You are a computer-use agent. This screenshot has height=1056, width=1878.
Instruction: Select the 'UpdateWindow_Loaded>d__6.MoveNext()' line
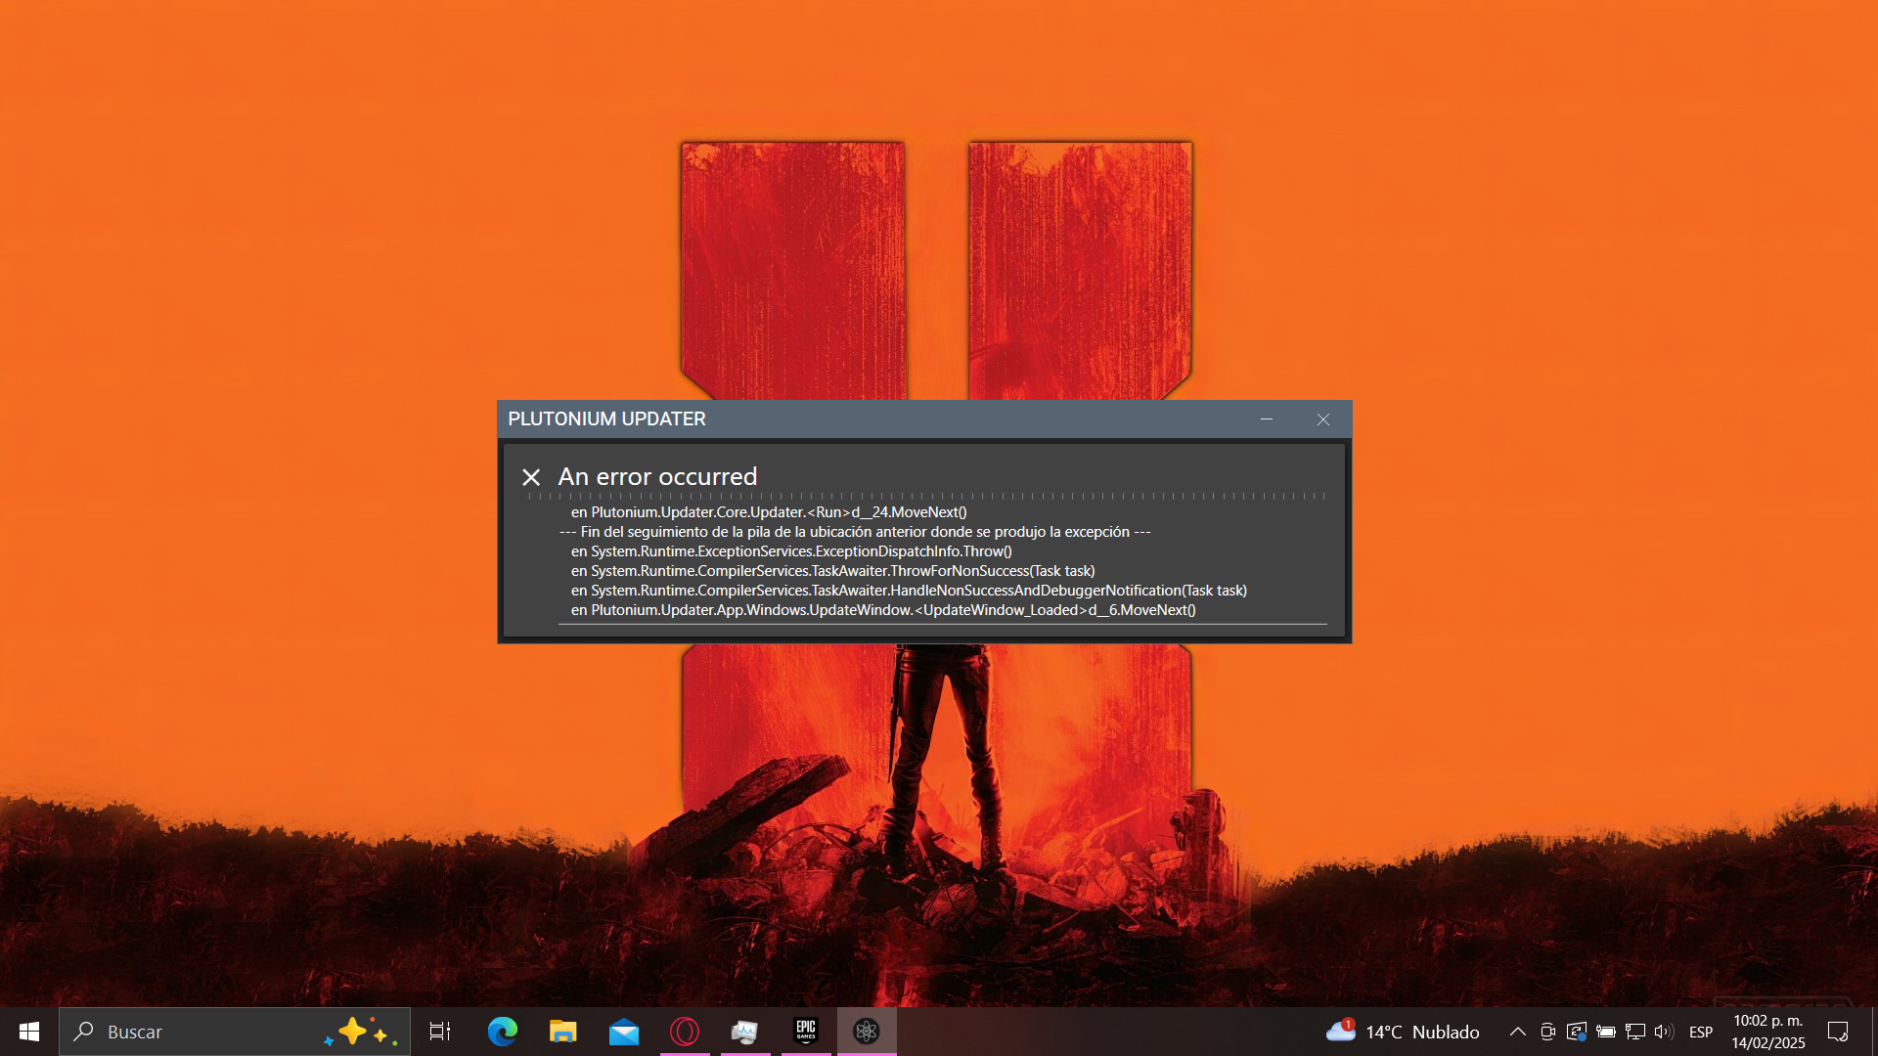[883, 610]
